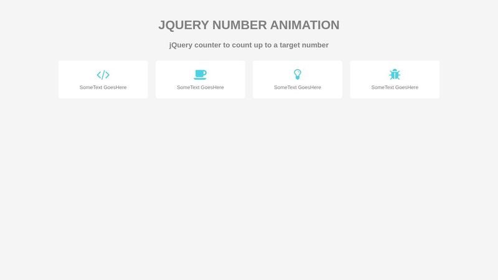The image size is (498, 280).
Task: Click the code brackets icon
Action: (x=103, y=75)
